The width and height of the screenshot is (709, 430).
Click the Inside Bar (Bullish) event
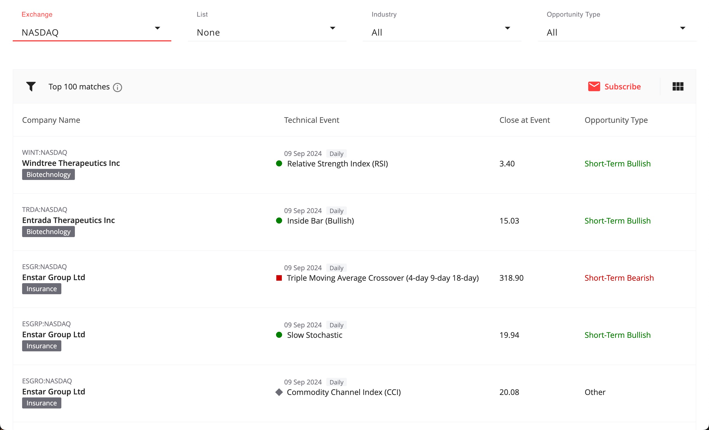(321, 221)
